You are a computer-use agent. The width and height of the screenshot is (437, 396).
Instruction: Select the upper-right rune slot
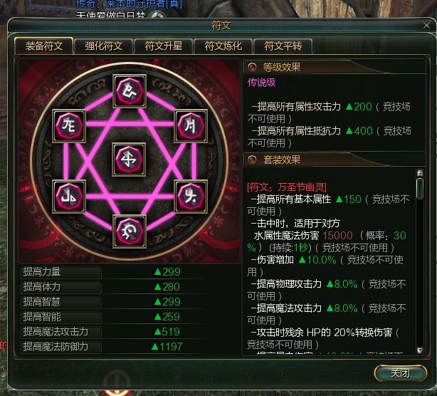pyautogui.click(x=191, y=126)
